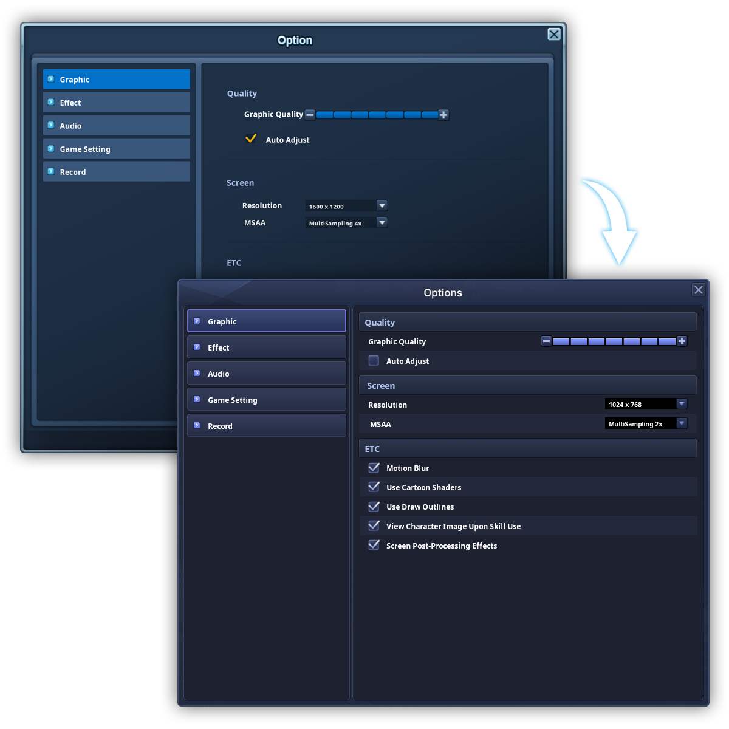The height and width of the screenshot is (729, 729).
Task: Disable the Motion Blur checkbox
Action: coord(374,468)
